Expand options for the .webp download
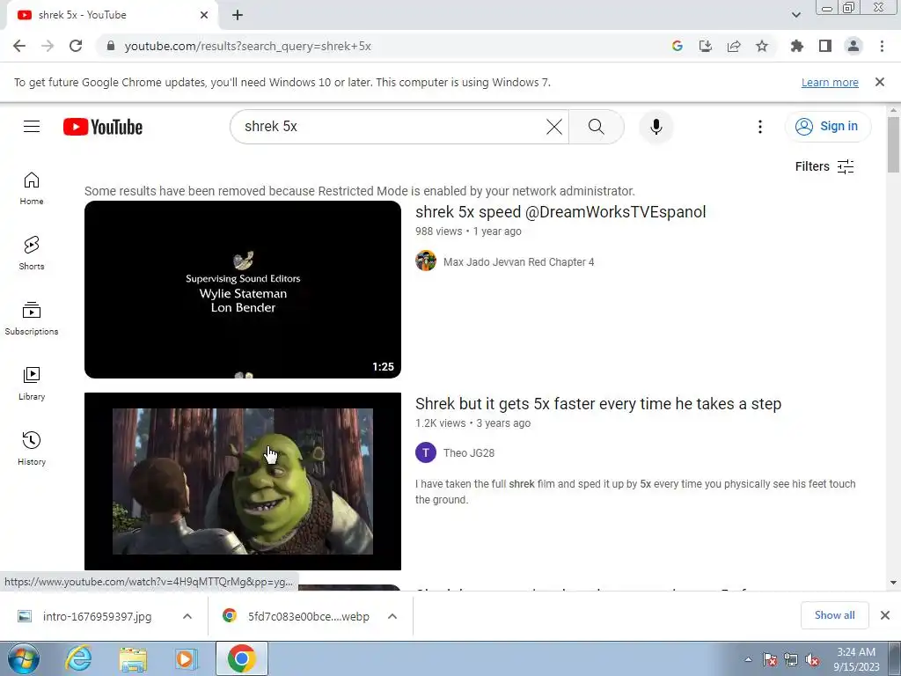 [x=392, y=616]
